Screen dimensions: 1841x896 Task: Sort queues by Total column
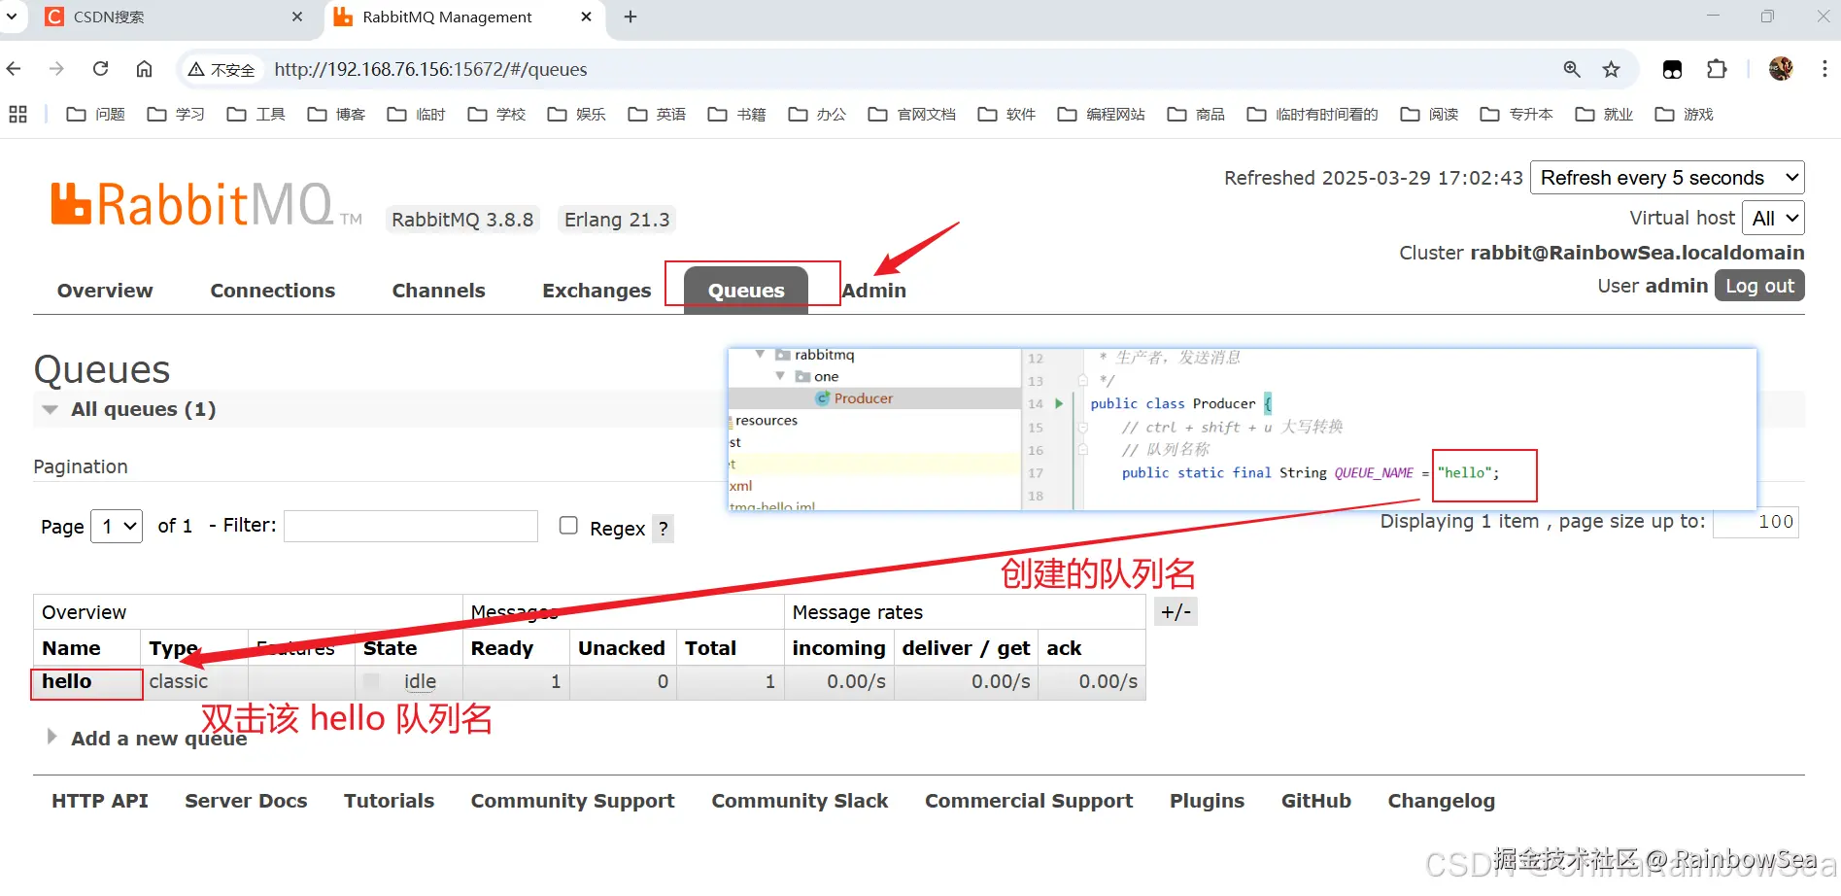[x=710, y=648]
